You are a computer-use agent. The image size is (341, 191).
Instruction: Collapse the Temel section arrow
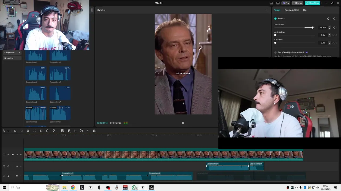(285, 19)
